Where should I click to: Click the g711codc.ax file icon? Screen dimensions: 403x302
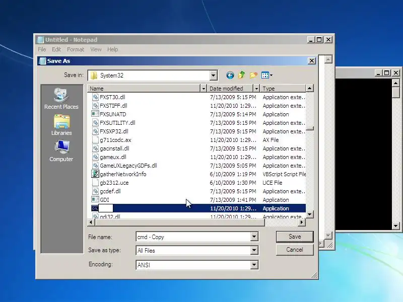[x=95, y=140]
